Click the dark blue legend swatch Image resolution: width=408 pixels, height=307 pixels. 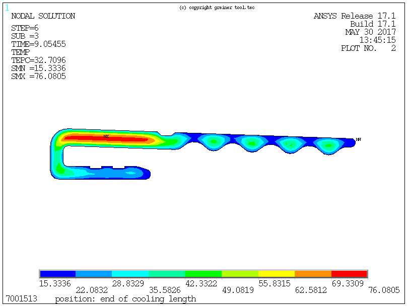point(58,274)
